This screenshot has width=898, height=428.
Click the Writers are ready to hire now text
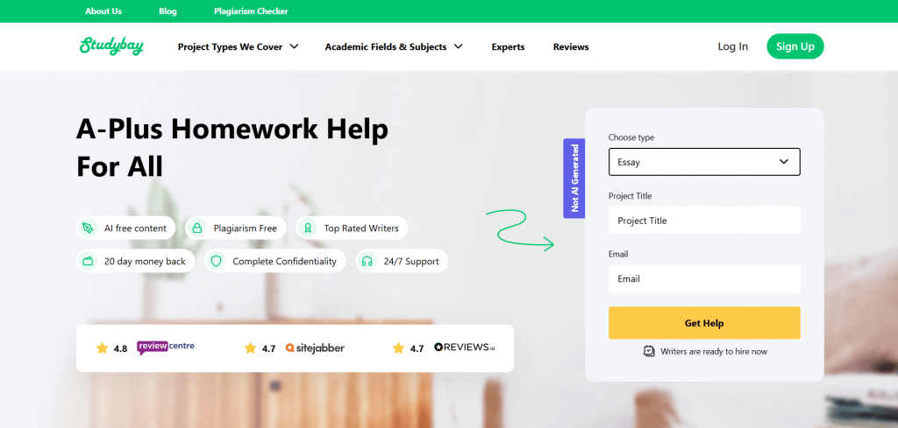[x=714, y=351]
